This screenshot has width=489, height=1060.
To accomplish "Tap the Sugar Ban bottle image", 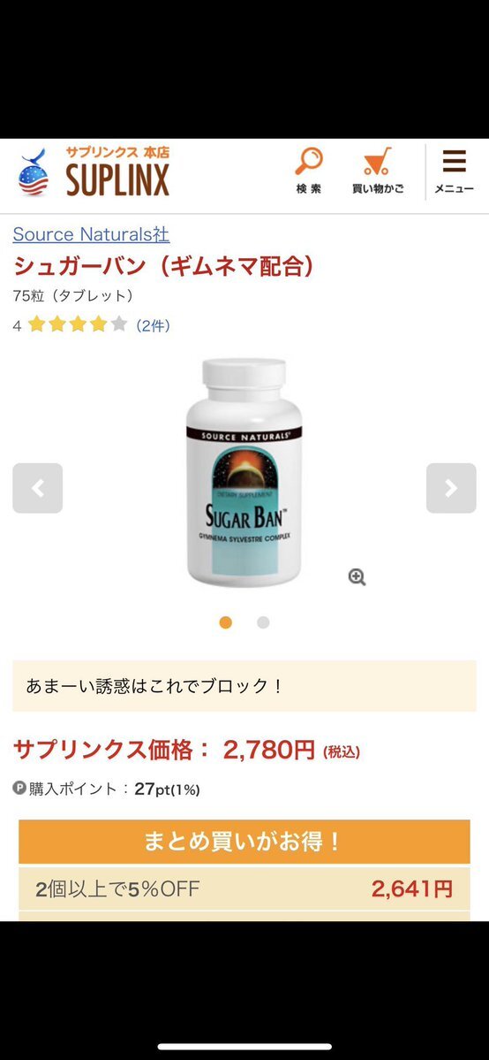I will [244, 473].
